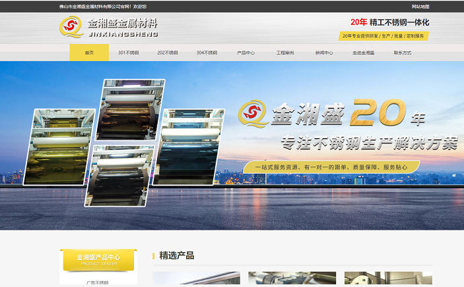The height and width of the screenshot is (287, 464).
Task: Go to 301不锈钢 menu item
Action: 128,53
